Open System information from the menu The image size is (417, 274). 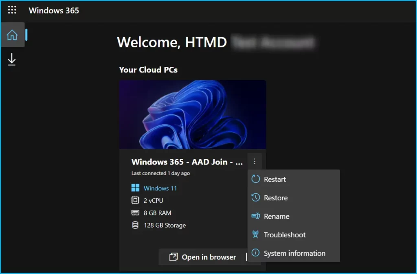[294, 253]
